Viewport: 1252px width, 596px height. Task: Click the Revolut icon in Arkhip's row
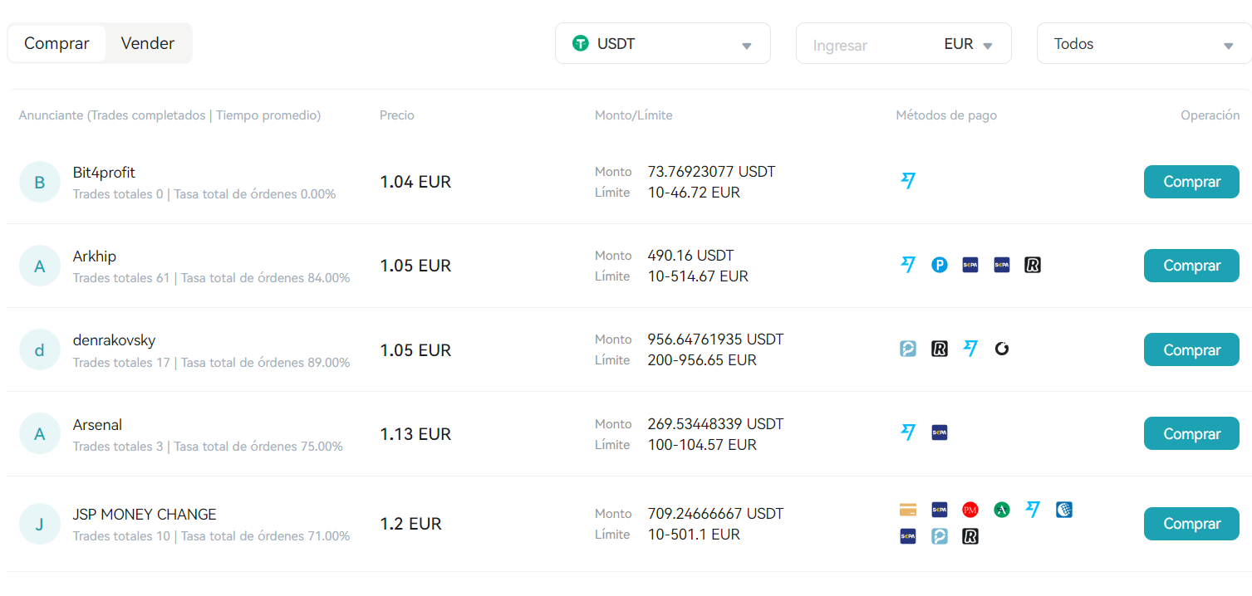pyautogui.click(x=1033, y=266)
